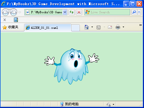Click the magnifier Search button
The width and height of the screenshot is (144, 108).
[x=134, y=12]
